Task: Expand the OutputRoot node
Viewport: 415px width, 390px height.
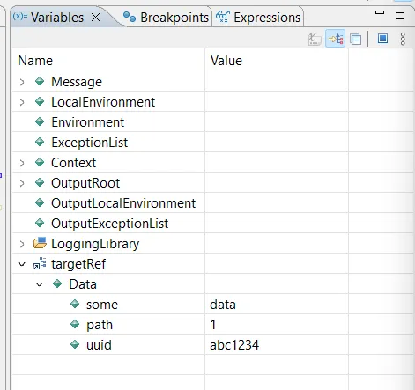Action: tap(22, 183)
